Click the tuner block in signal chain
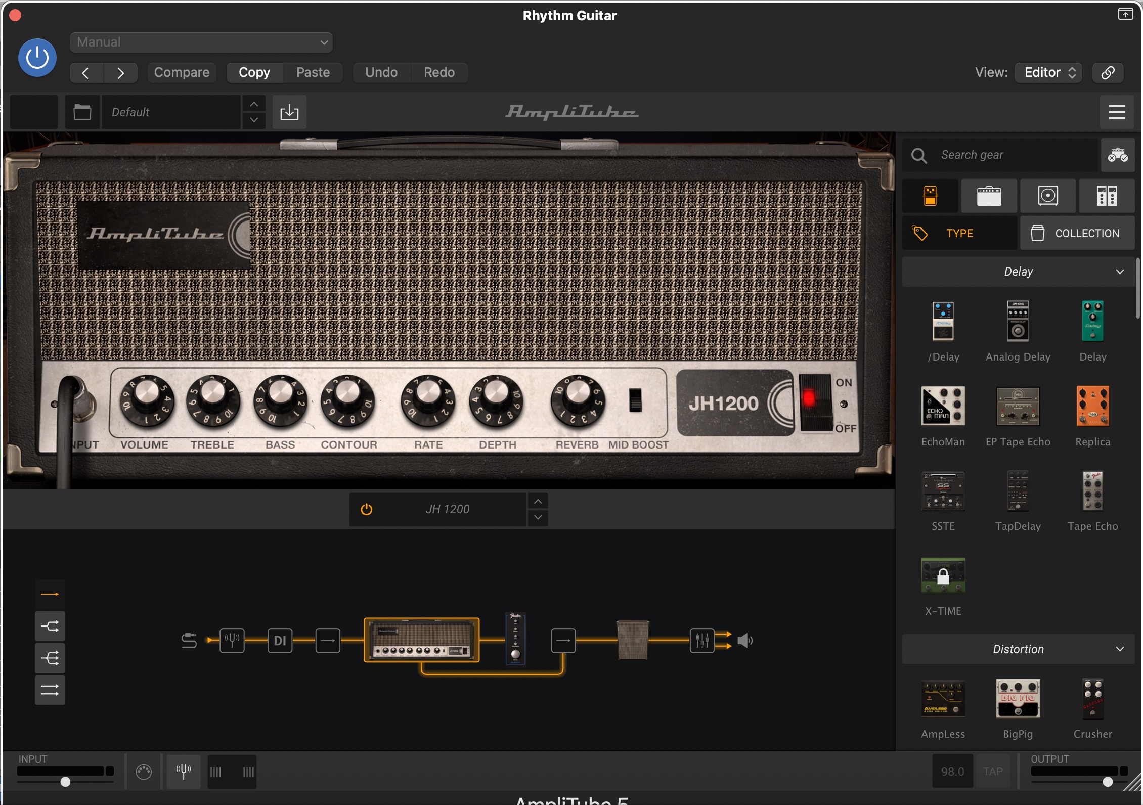Image resolution: width=1143 pixels, height=805 pixels. [x=232, y=641]
